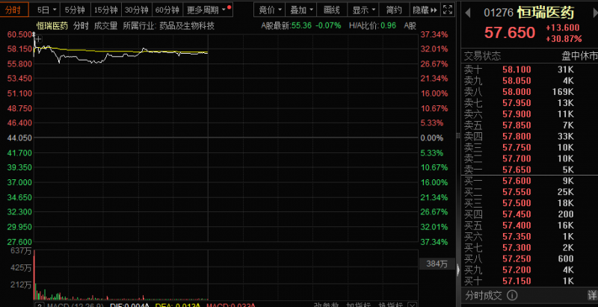Image resolution: width=598 pixels, height=307 pixels.
Task: Expand the 显示 display dropdown
Action: pyautogui.click(x=363, y=10)
